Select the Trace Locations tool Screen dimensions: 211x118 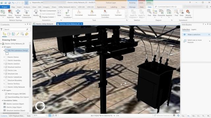click(68, 14)
